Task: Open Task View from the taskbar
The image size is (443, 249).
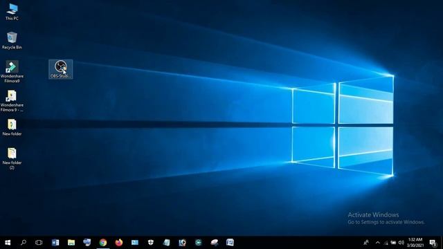Action: (39, 243)
